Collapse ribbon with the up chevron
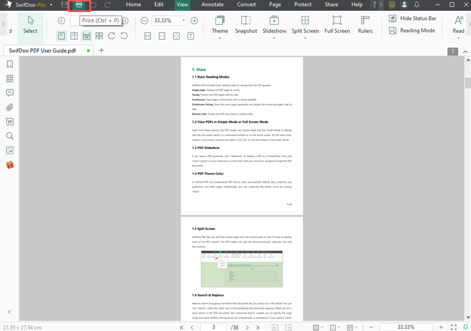Viewport: 471px width, 331px height. (465, 52)
